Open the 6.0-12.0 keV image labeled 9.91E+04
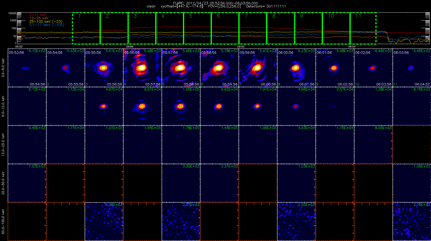431x241 pixels. [142, 106]
